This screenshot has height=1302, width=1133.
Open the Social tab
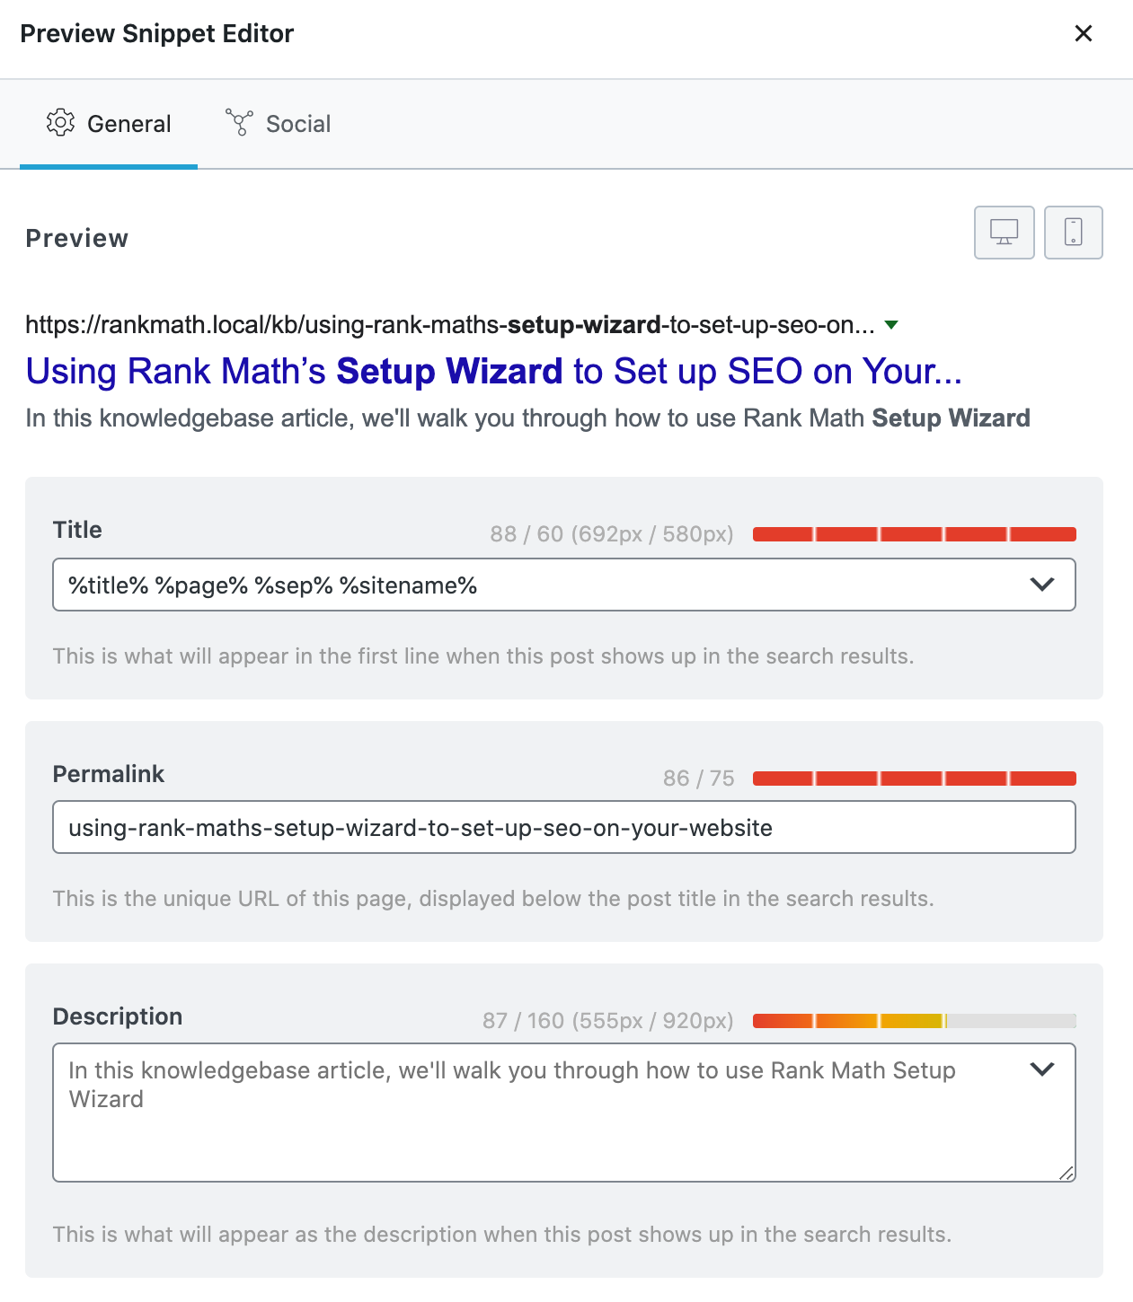[x=278, y=124]
